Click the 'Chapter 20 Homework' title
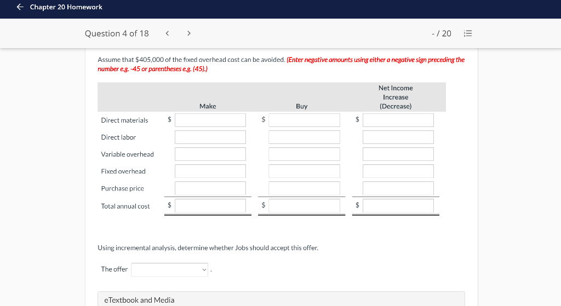561x306 pixels. [x=66, y=7]
